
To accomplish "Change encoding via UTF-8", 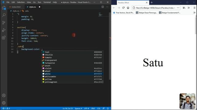I will click(86, 108).
